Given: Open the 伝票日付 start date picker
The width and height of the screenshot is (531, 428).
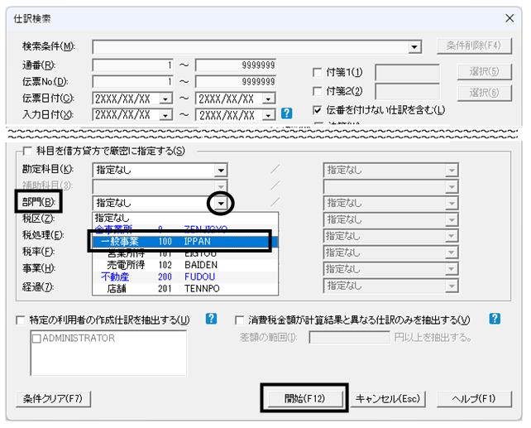Looking at the screenshot, I should click(x=165, y=98).
